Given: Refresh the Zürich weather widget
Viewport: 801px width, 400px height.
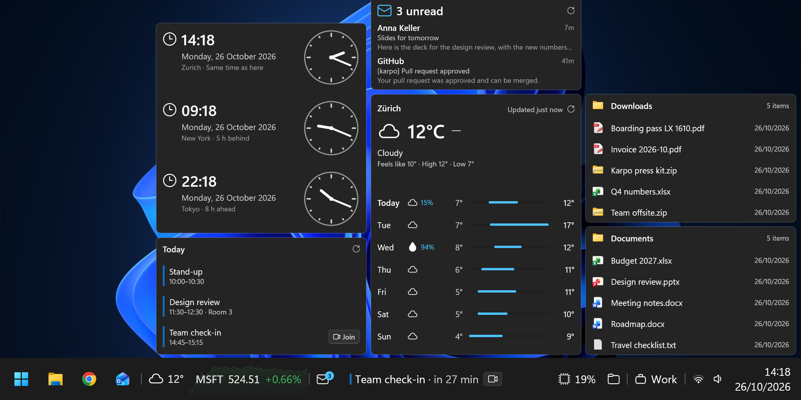Looking at the screenshot, I should [571, 109].
